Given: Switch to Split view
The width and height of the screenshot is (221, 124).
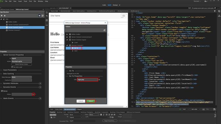Looking at the screenshot, I should 109,5.
